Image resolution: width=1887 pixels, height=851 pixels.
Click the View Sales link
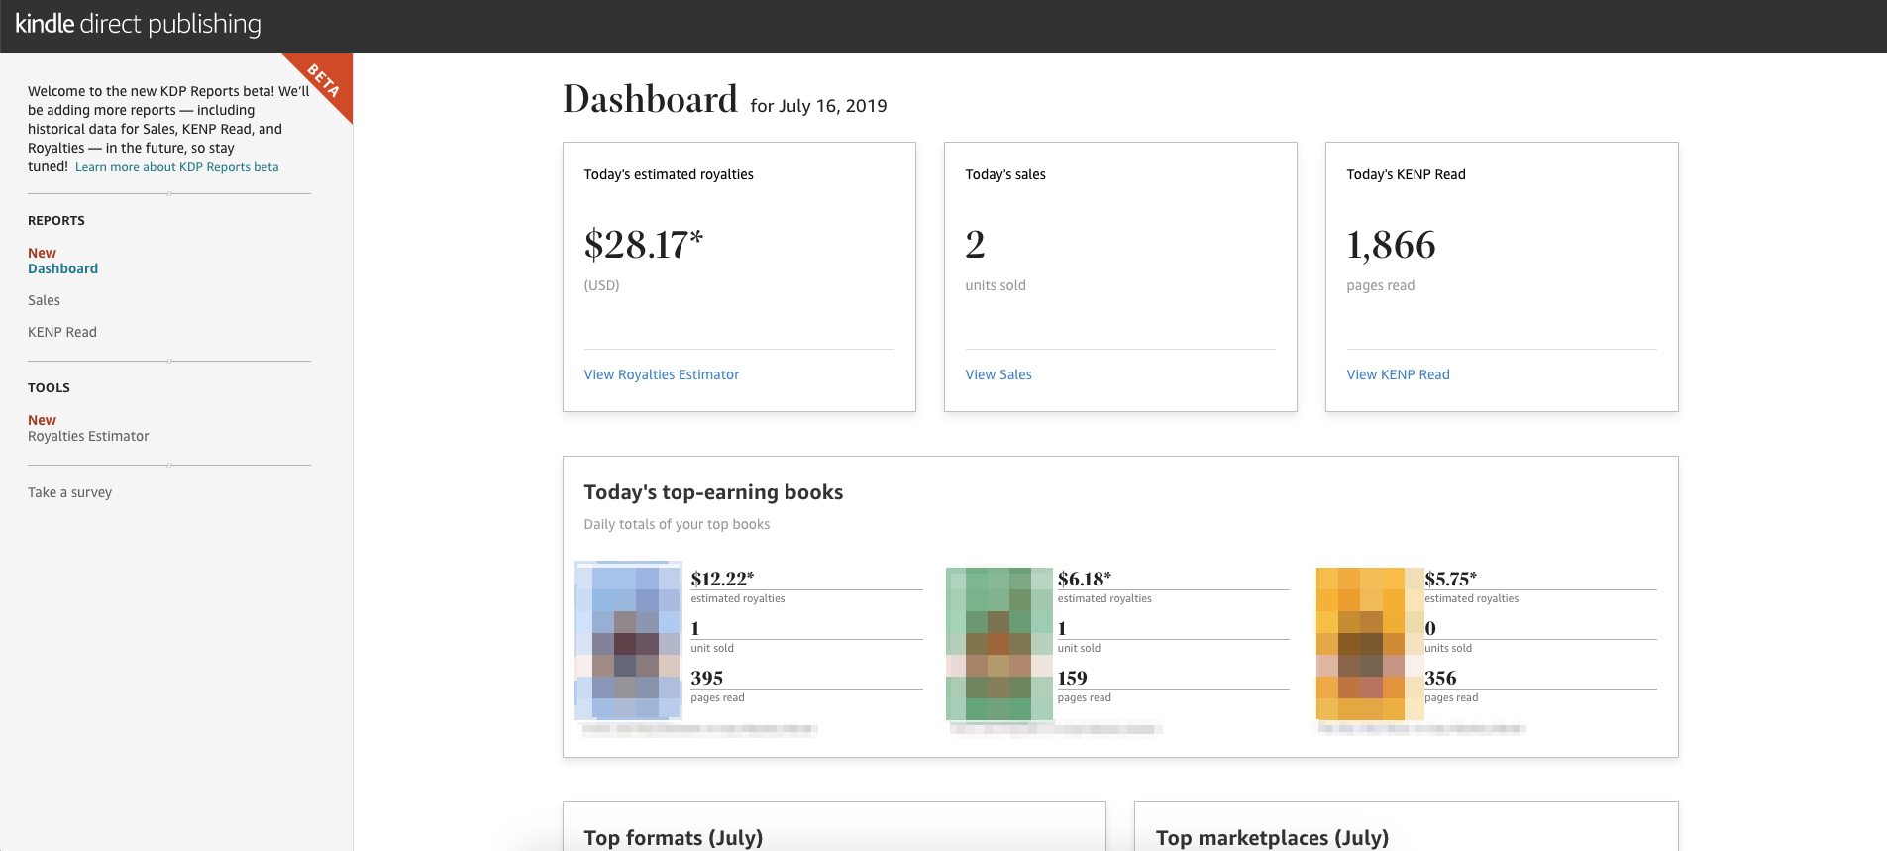(x=998, y=374)
